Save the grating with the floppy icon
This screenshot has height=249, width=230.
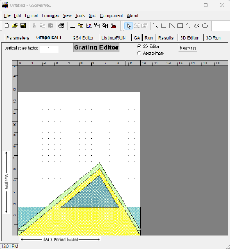click(23, 25)
